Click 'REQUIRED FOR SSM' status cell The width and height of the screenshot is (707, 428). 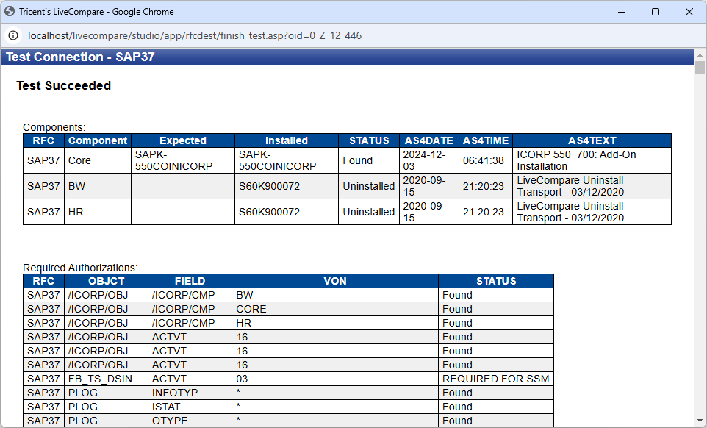[496, 379]
